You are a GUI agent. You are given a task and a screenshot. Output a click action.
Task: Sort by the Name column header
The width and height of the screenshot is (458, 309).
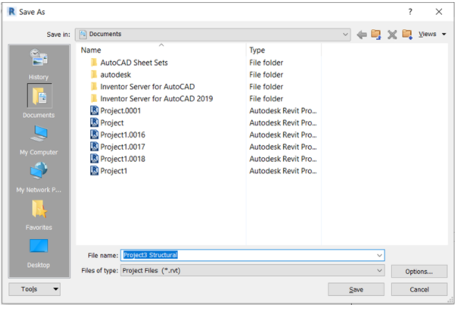[91, 50]
